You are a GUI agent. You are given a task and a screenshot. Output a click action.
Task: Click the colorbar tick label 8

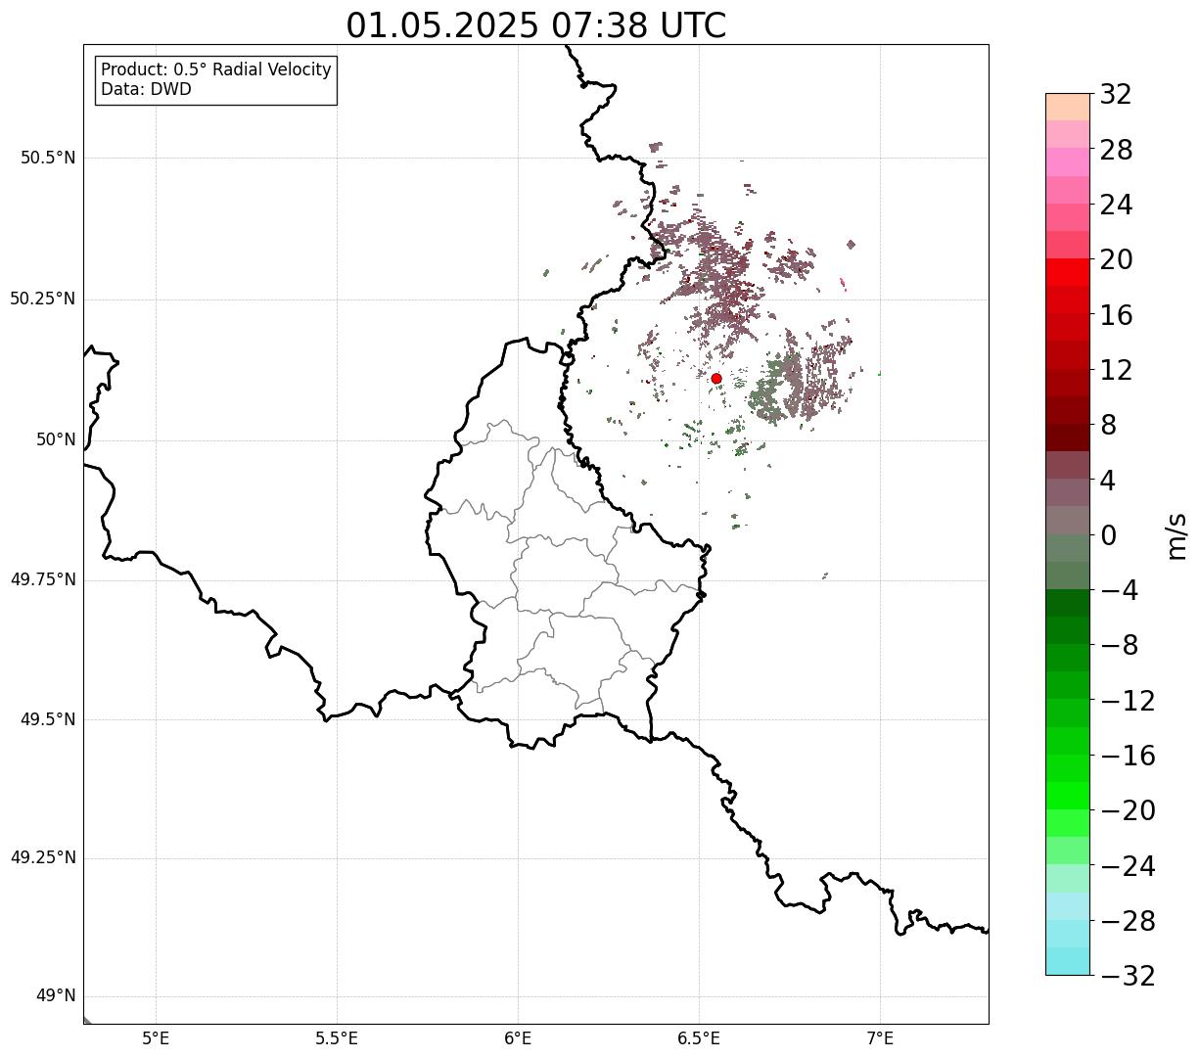pyautogui.click(x=1108, y=425)
